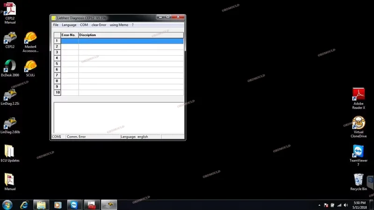The width and height of the screenshot is (374, 210).
Task: Select row 5 header in the error table
Action: [x=57, y=64]
